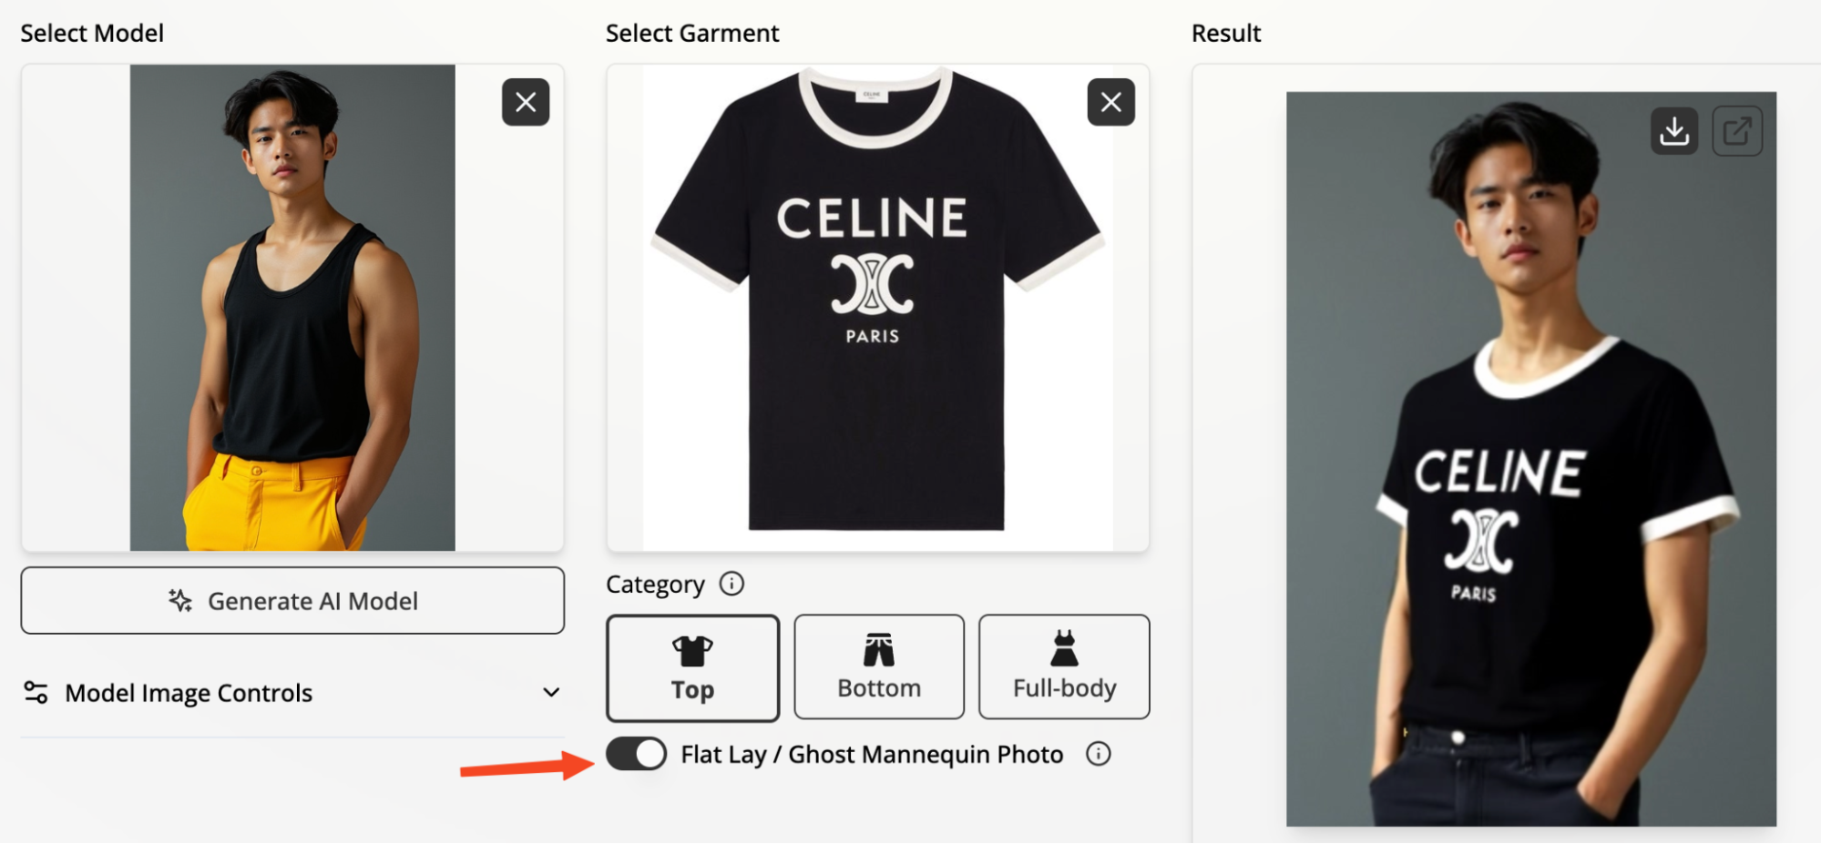Click the Flat Lay / Ghost Mannequin Photo label
This screenshot has width=1821, height=844.
[872, 755]
